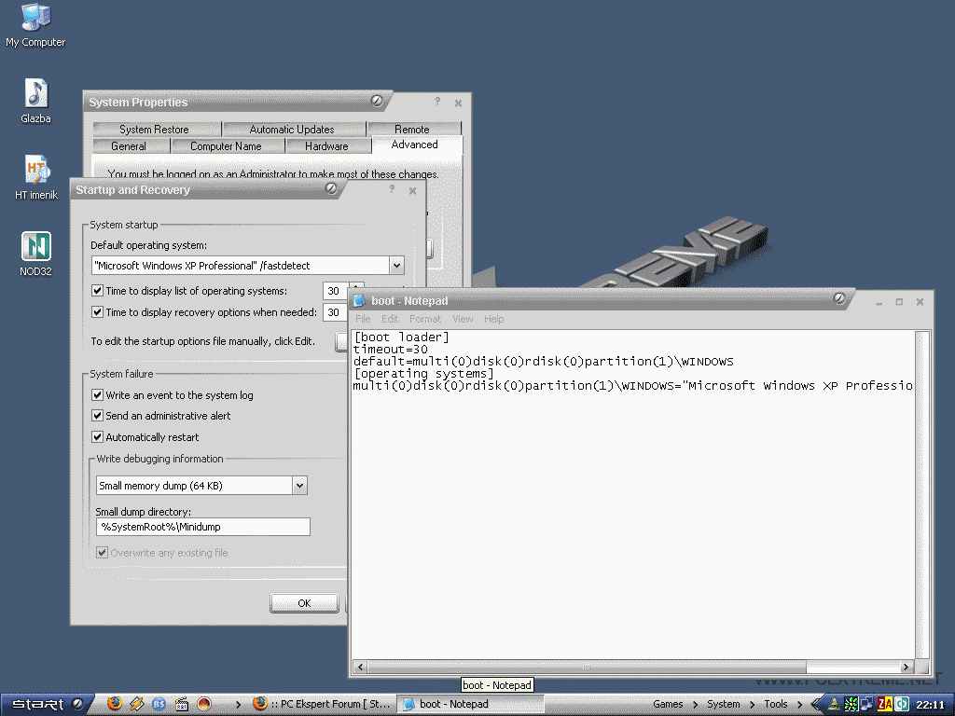Open the HT imenik desktop shortcut

36,177
